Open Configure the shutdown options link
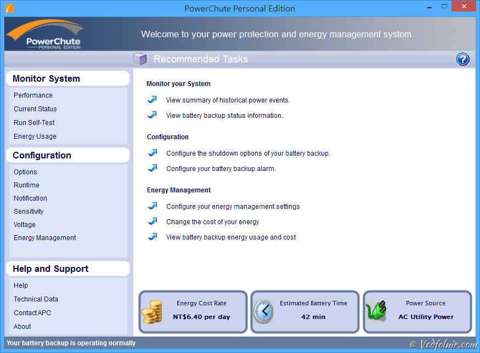 click(249, 153)
